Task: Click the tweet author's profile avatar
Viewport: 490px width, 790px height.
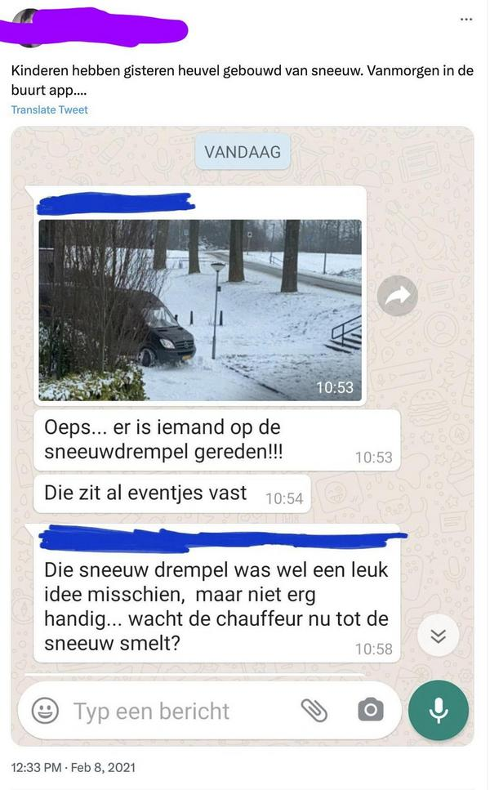Action: [x=25, y=25]
